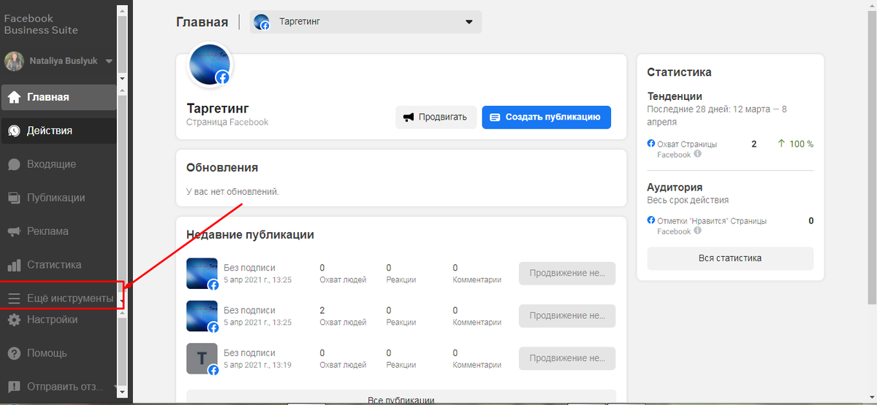Expand the Nataliya Buslyuk account menu arrow
Screen dimensions: 877x405
[x=109, y=61]
